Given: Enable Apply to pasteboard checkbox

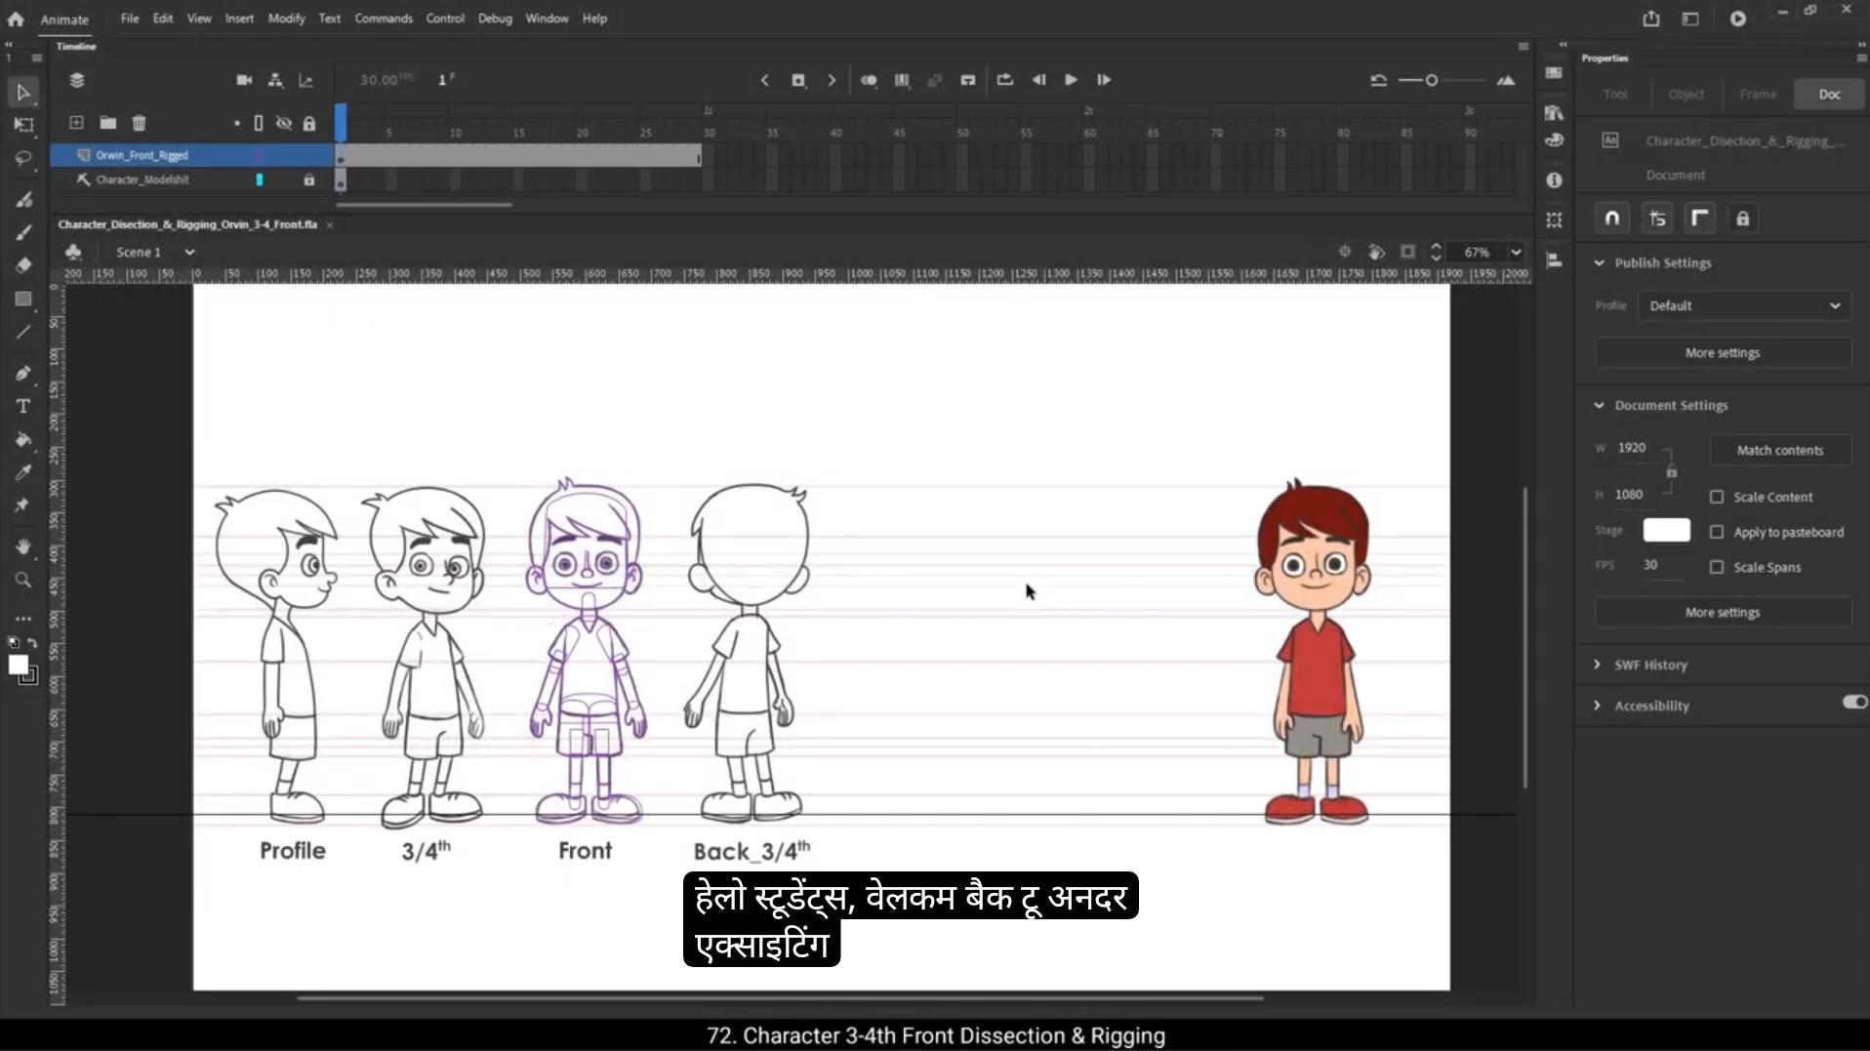Looking at the screenshot, I should click(1717, 532).
